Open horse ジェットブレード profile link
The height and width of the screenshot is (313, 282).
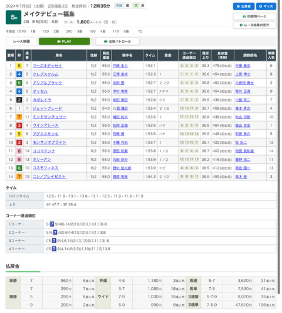pyautogui.click(x=48, y=109)
